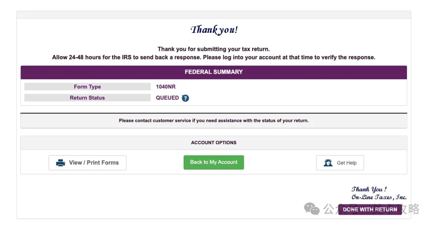This screenshot has height=226, width=433.
Task: Go Back to My Account
Action: (214, 162)
